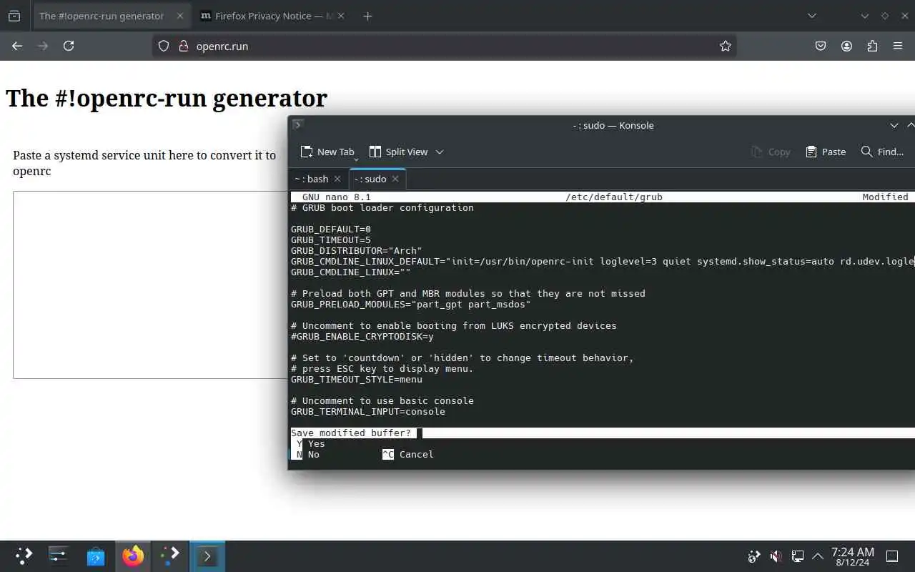This screenshot has height=572, width=915.
Task: Click the Show Desktop button in panel
Action: tap(892, 556)
